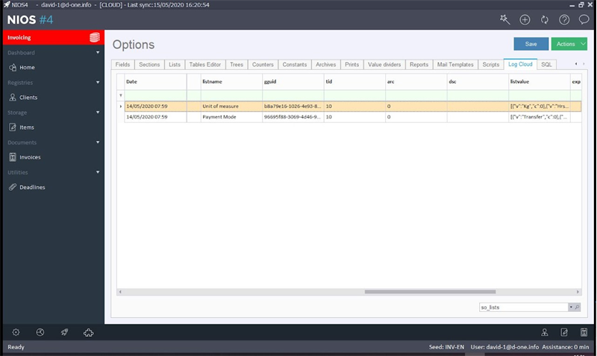Click the horizontal scrollbar thumb in the grid
The image size is (597, 356).
pos(430,292)
